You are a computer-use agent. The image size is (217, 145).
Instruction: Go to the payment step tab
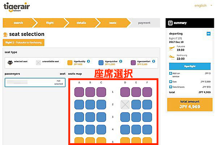[144, 23]
